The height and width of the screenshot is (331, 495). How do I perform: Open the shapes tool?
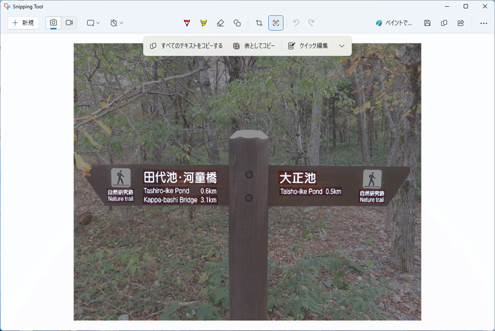[237, 23]
